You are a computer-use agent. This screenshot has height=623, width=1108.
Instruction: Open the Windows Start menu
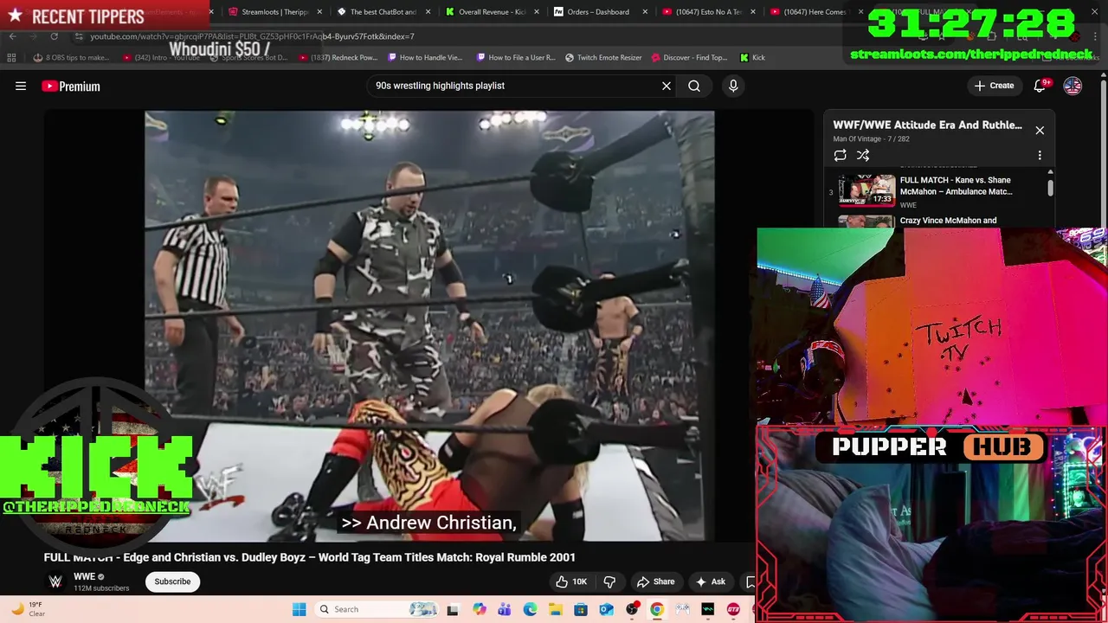point(300,609)
